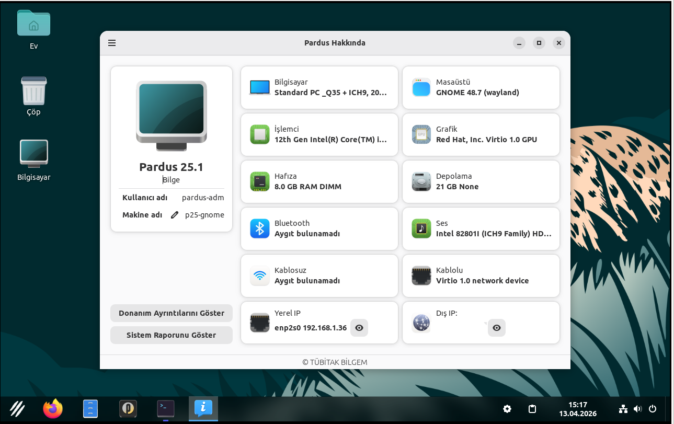The image size is (674, 424).
Task: Click the Bilgisayar laptop icon in card
Action: 260,87
